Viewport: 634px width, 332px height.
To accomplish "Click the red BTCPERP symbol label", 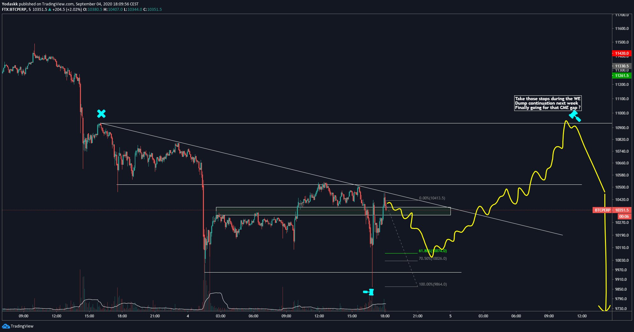I will point(602,210).
